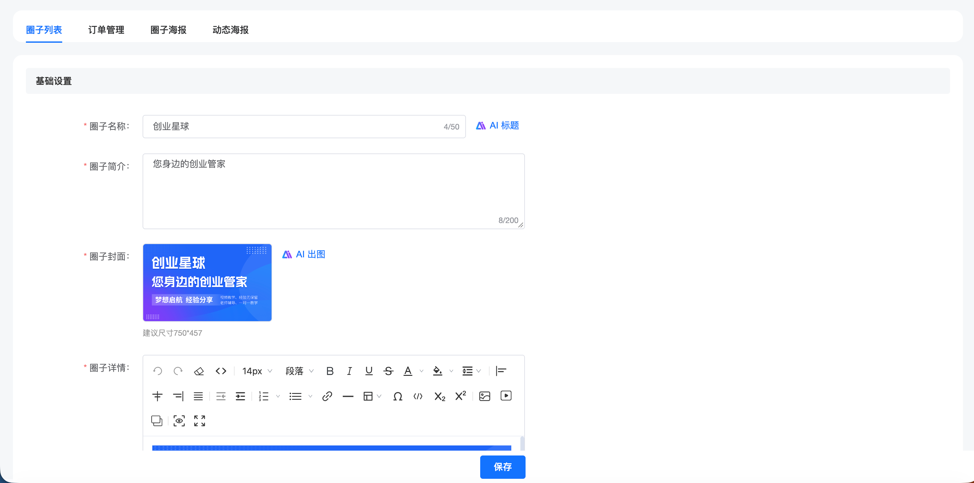
Task: Open the text color picker arrow
Action: point(422,371)
